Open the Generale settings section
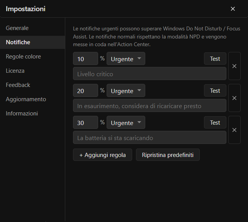Viewport: 248px width, 222px height. 32,28
